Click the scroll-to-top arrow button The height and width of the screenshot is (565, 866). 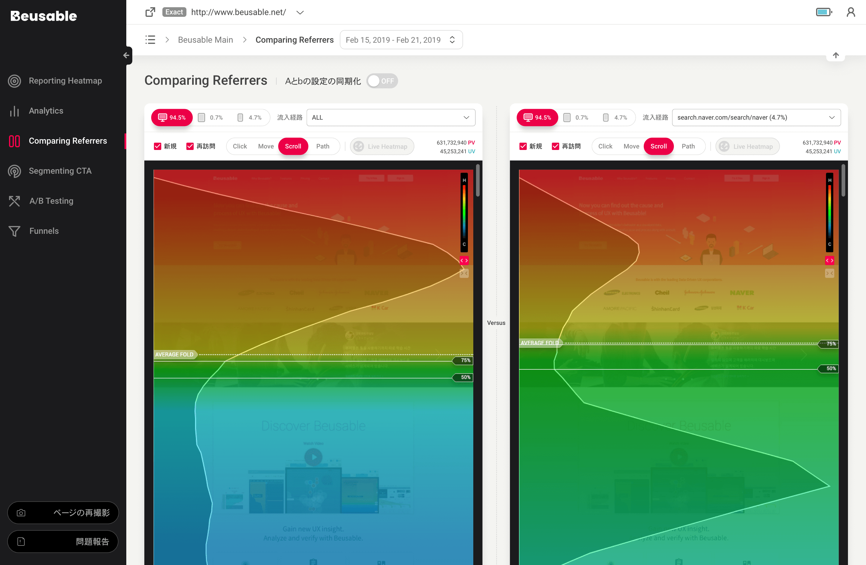836,55
